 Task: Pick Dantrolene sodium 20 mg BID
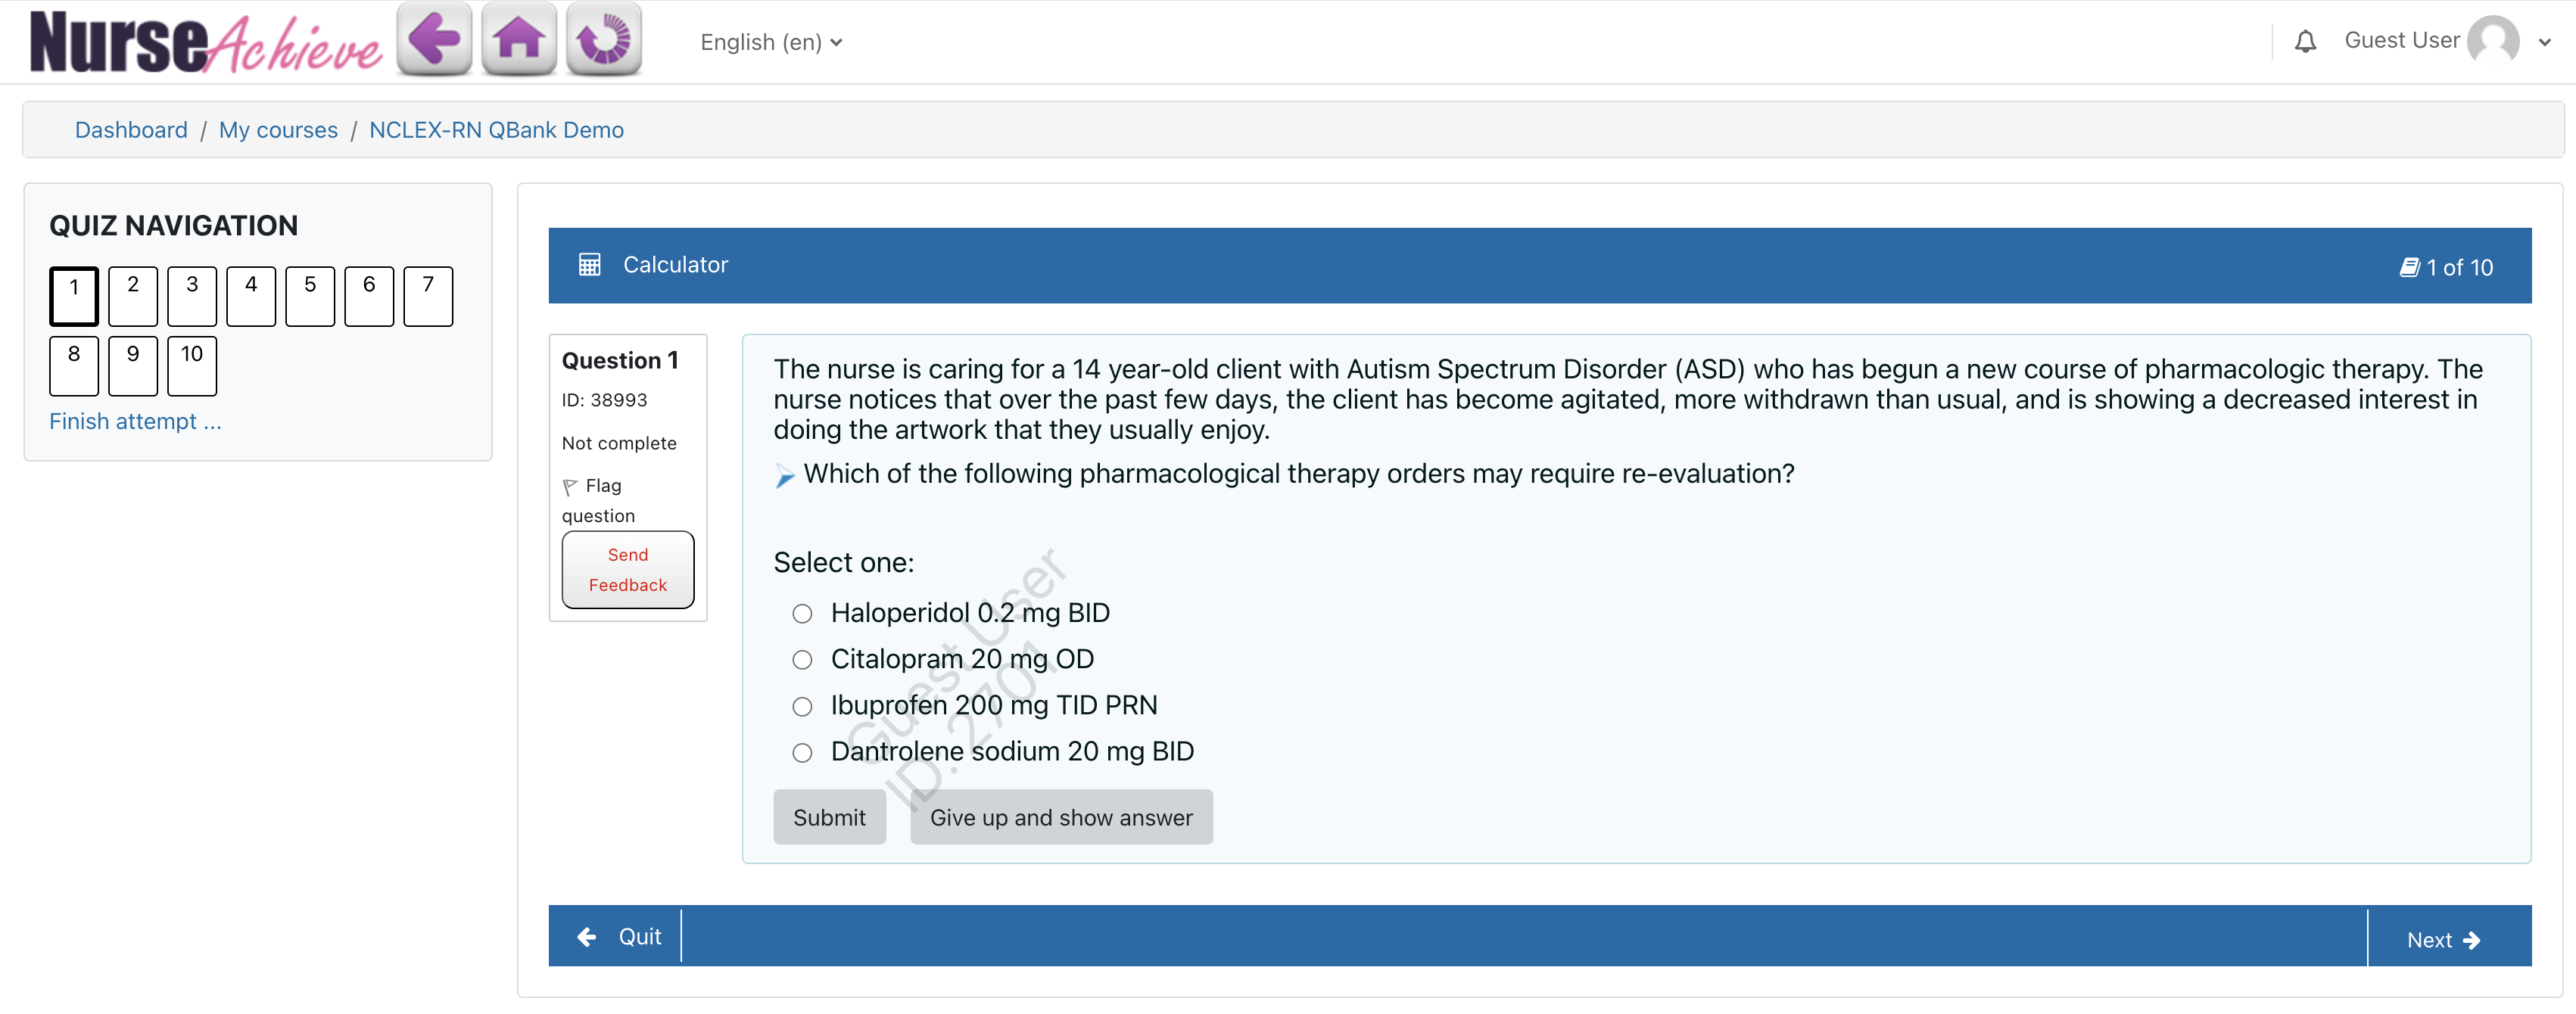click(x=802, y=753)
